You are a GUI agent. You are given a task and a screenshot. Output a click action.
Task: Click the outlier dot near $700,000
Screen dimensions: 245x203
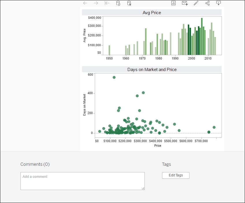point(209,133)
